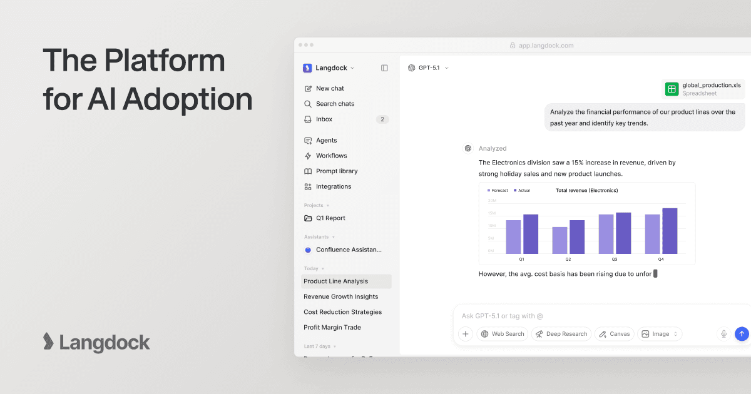
Task: Click the pen icon on Canvas
Action: click(x=602, y=334)
